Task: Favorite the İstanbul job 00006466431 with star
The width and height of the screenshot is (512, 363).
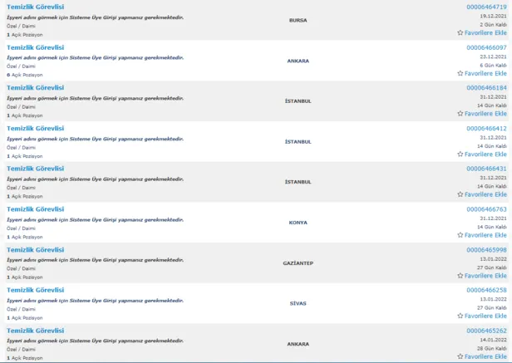Action: (x=460, y=194)
